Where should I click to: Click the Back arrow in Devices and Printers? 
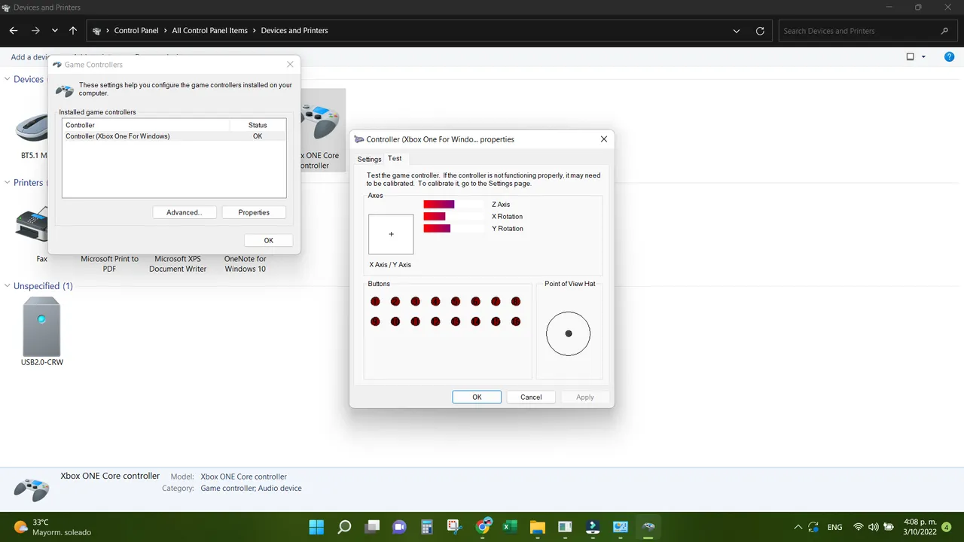pos(14,31)
